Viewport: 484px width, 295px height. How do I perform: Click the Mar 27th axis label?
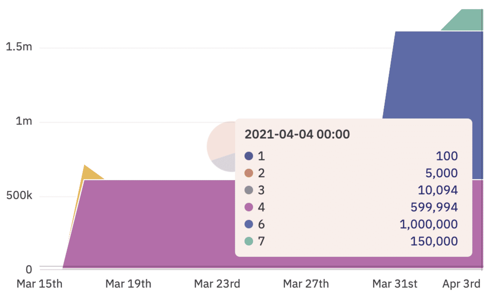tap(306, 283)
